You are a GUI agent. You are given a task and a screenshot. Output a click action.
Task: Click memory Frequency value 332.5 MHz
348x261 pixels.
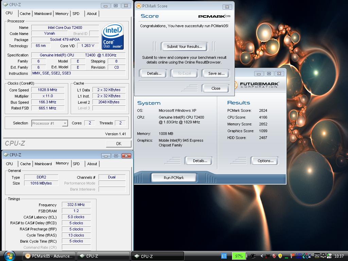[x=76, y=205]
